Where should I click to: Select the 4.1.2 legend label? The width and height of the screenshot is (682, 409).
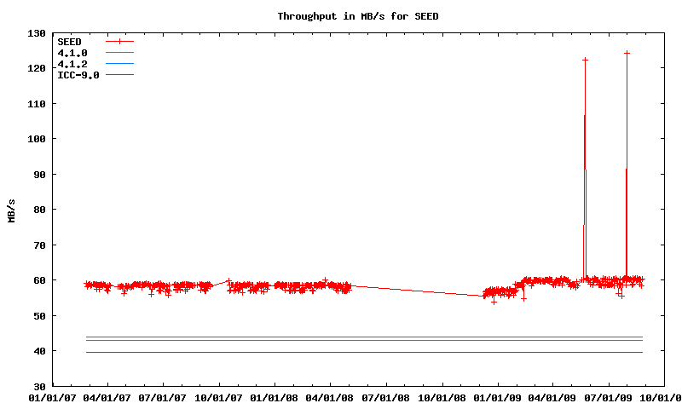pos(72,64)
